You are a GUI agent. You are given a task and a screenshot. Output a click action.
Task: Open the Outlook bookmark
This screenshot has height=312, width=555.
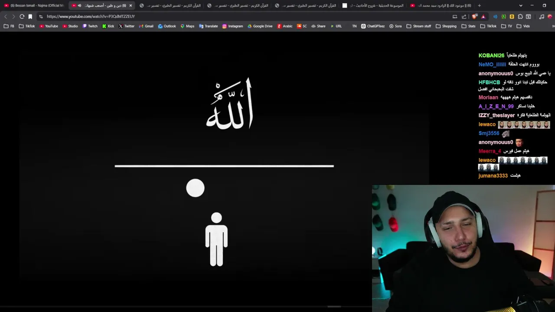point(167,26)
